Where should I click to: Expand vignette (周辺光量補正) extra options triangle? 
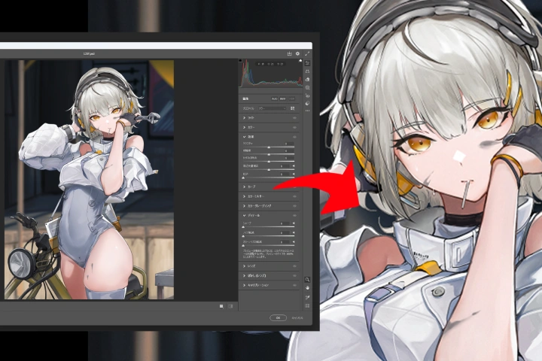tap(294, 165)
